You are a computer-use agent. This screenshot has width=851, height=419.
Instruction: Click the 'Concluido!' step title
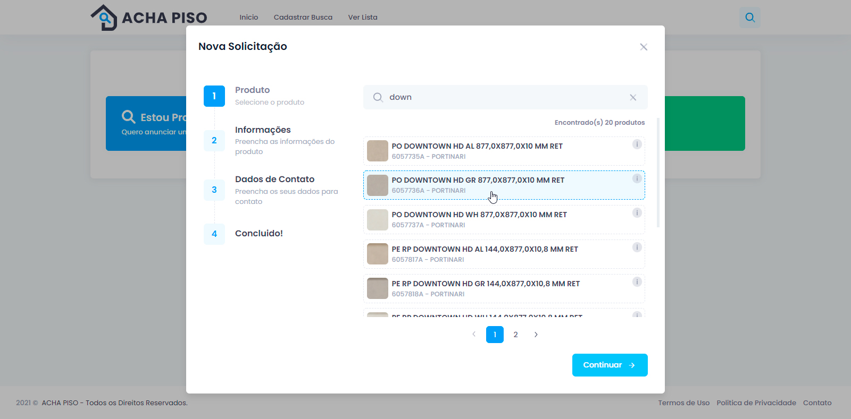click(259, 234)
